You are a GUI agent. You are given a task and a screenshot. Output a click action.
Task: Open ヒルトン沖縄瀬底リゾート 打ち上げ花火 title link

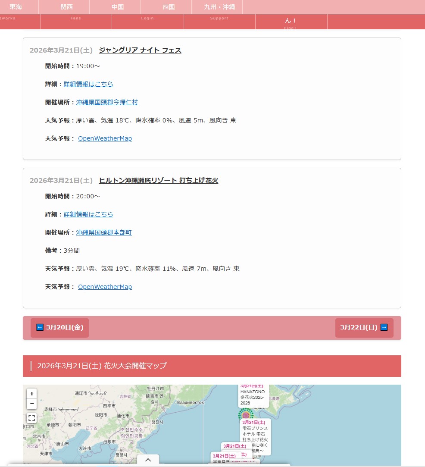158,181
